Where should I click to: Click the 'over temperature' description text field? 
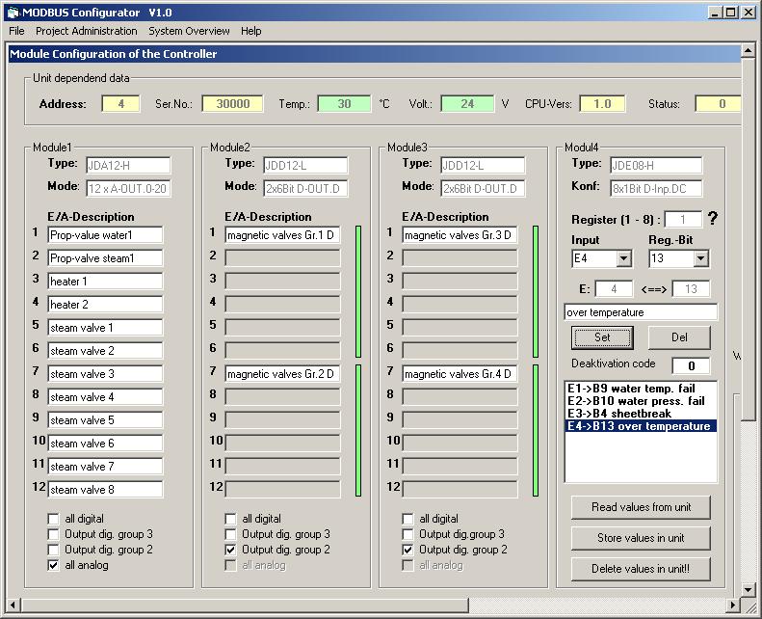(640, 312)
